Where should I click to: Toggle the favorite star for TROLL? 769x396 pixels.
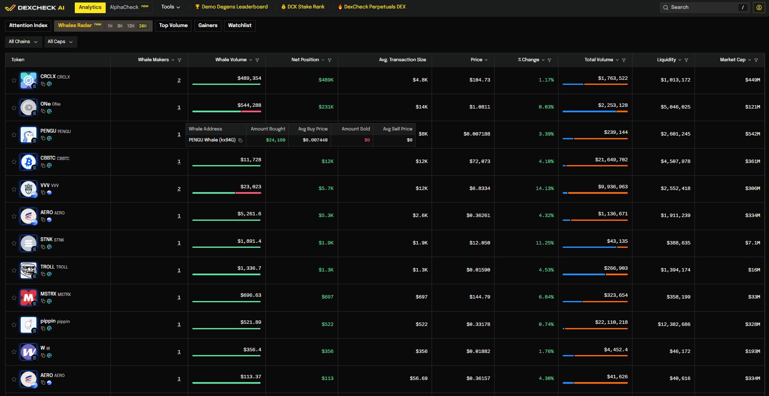click(14, 270)
